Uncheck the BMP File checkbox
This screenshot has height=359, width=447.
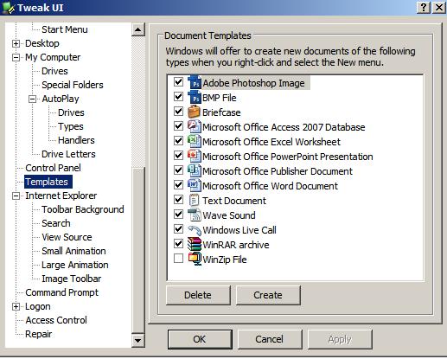(x=179, y=97)
